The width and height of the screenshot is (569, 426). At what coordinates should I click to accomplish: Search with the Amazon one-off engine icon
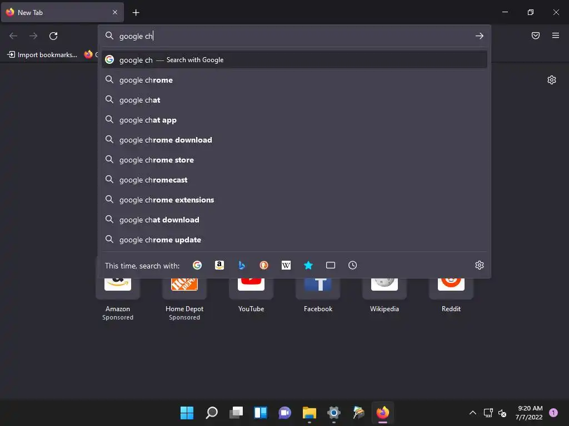pos(219,265)
